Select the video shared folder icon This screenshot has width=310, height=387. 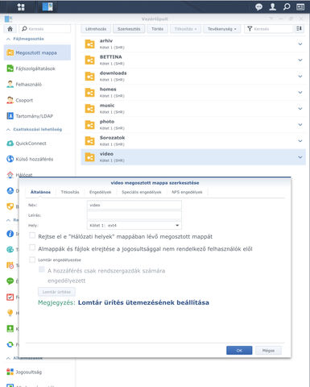(89, 157)
